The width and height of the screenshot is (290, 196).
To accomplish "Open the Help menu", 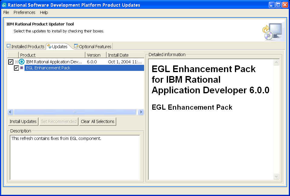I will click(x=44, y=12).
